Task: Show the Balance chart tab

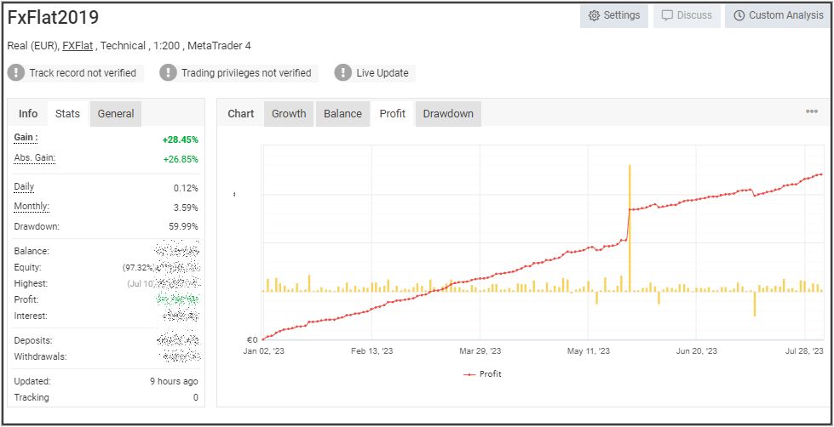Action: 342,114
